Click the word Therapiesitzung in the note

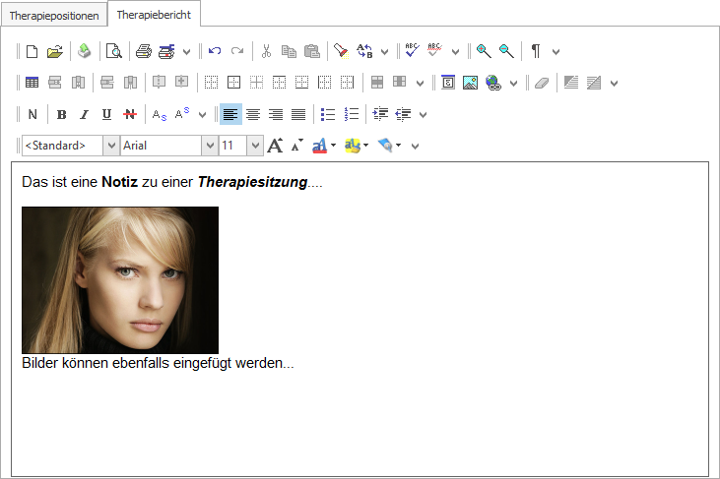252,182
